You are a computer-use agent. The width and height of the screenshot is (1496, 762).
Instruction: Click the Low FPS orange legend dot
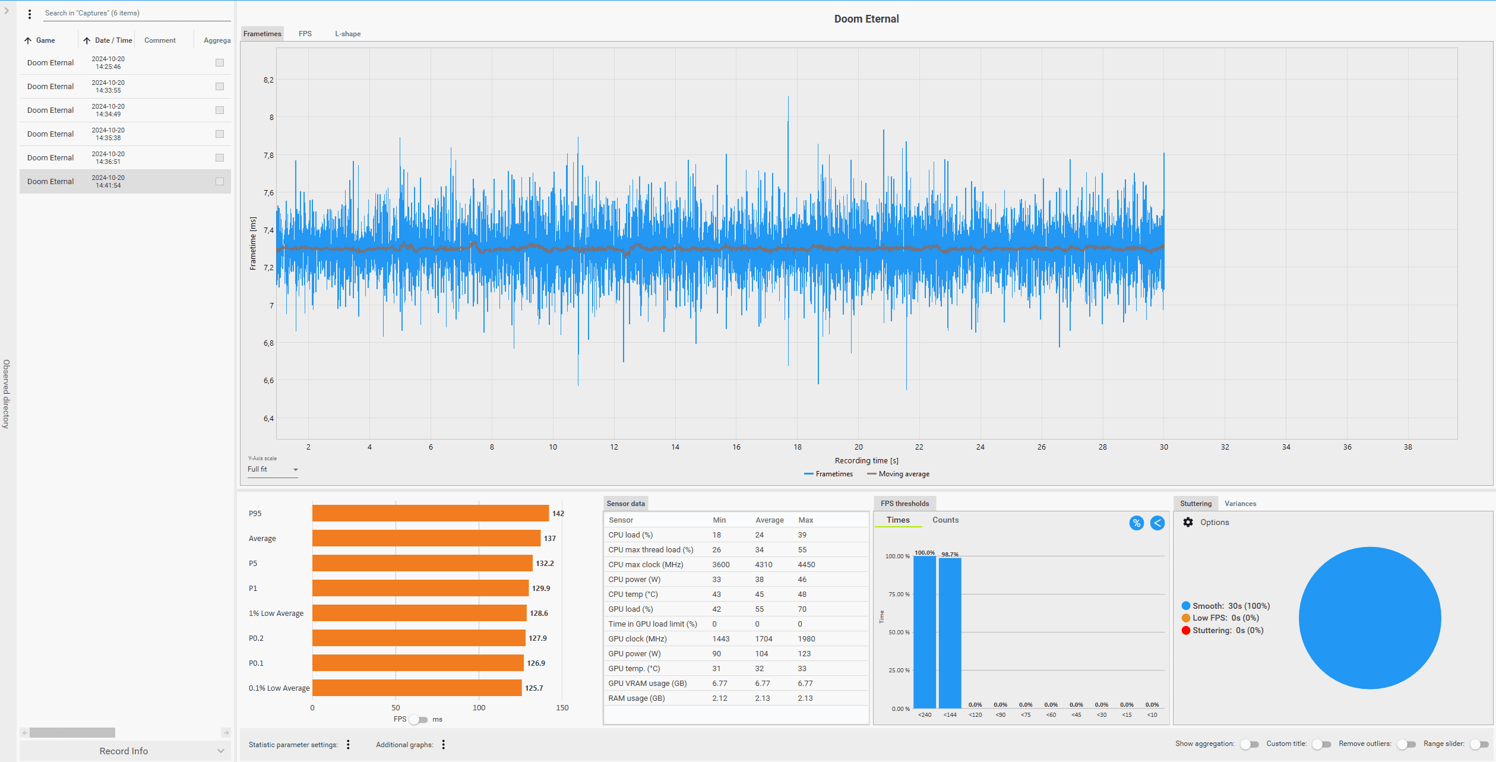1185,618
